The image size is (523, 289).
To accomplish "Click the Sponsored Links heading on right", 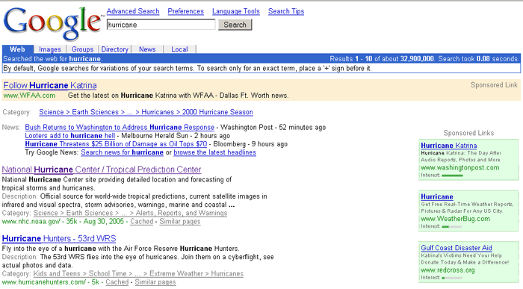I will coord(468,133).
